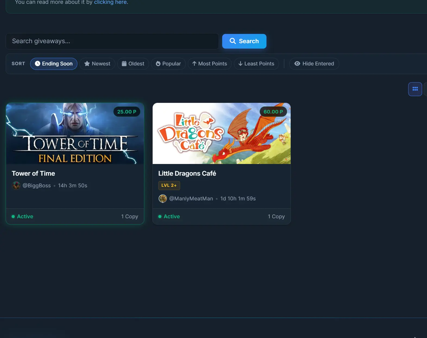The image size is (427, 338).
Task: Sort giveaways by Newest
Action: pos(97,64)
